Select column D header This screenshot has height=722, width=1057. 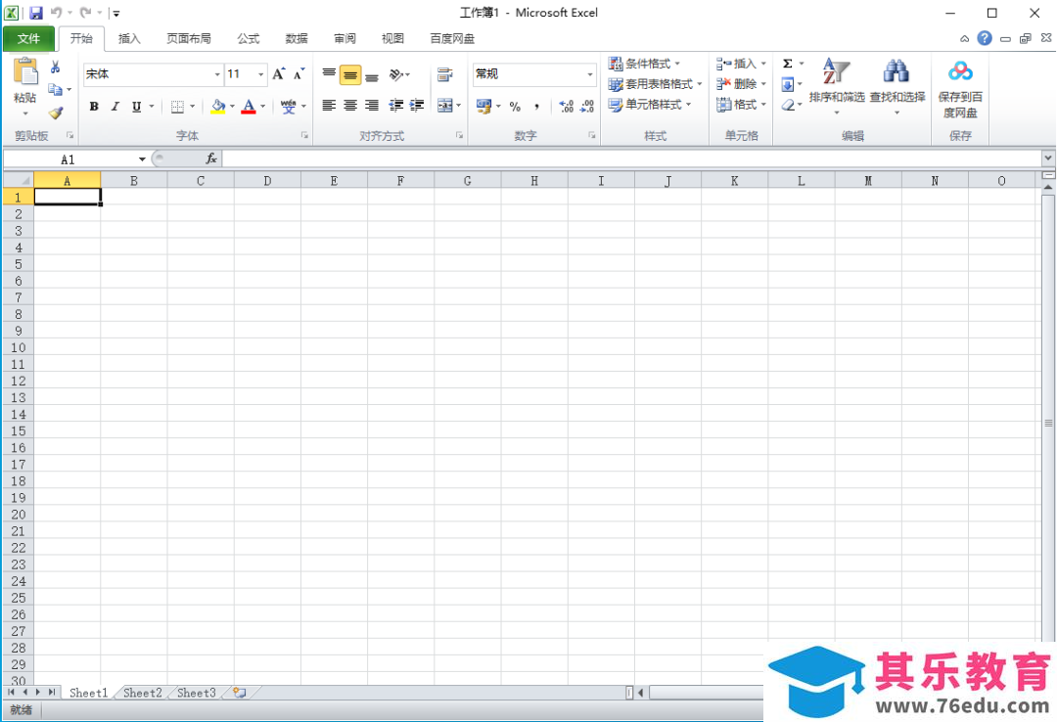(267, 181)
